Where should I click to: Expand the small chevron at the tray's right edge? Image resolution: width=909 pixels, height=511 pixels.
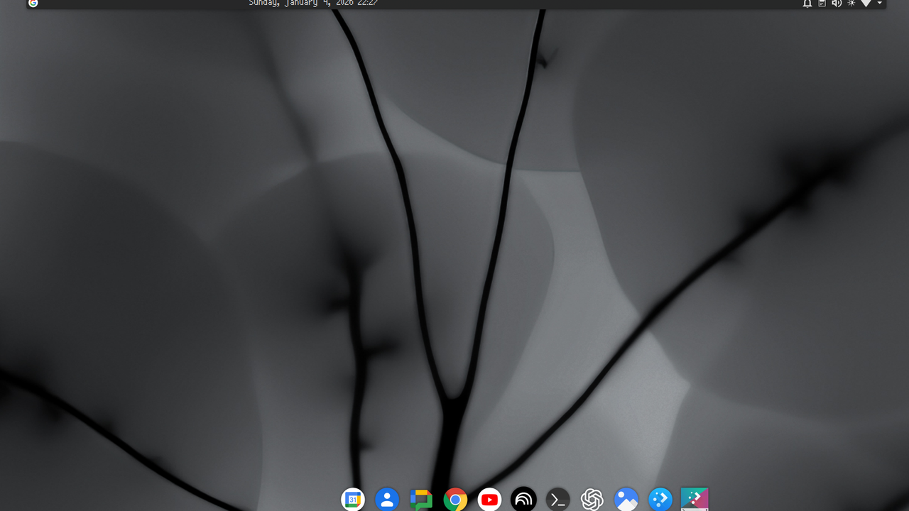click(x=879, y=4)
